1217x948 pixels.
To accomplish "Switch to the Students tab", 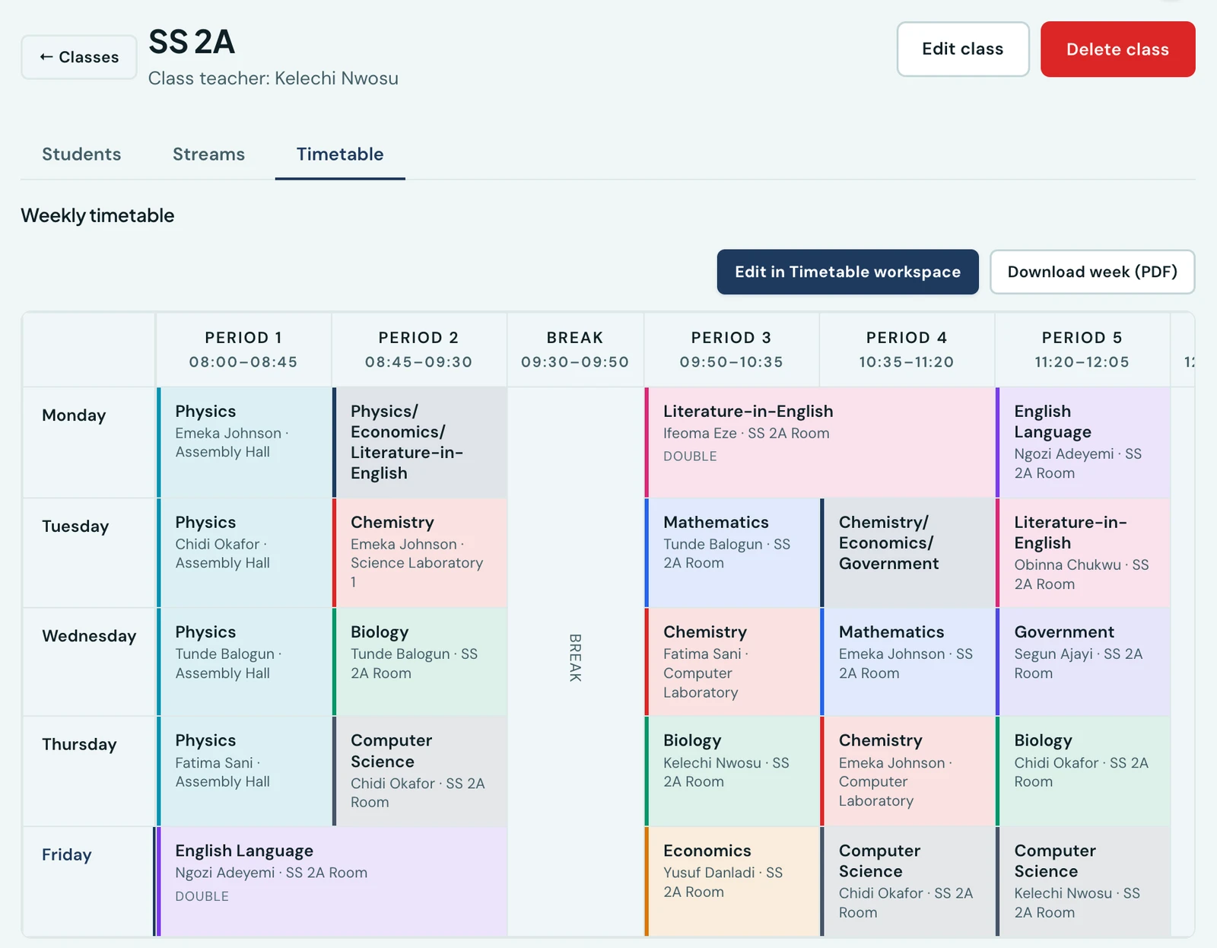I will pyautogui.click(x=81, y=154).
